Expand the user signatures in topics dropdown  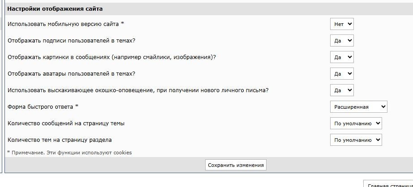(342, 41)
